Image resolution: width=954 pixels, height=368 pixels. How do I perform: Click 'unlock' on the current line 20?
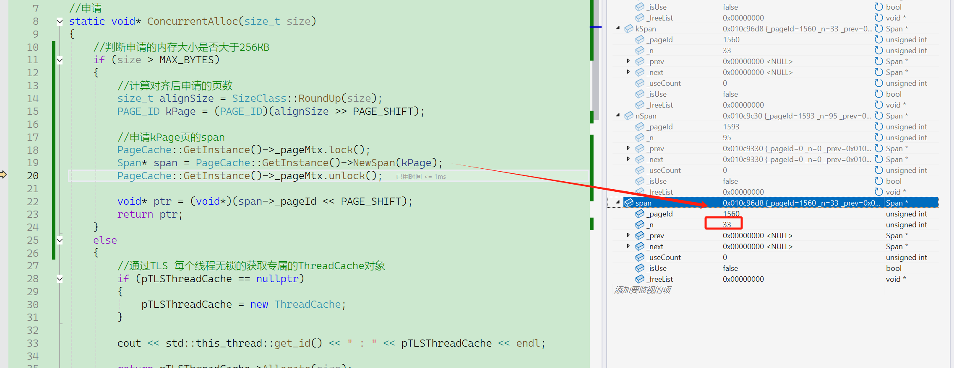(347, 176)
